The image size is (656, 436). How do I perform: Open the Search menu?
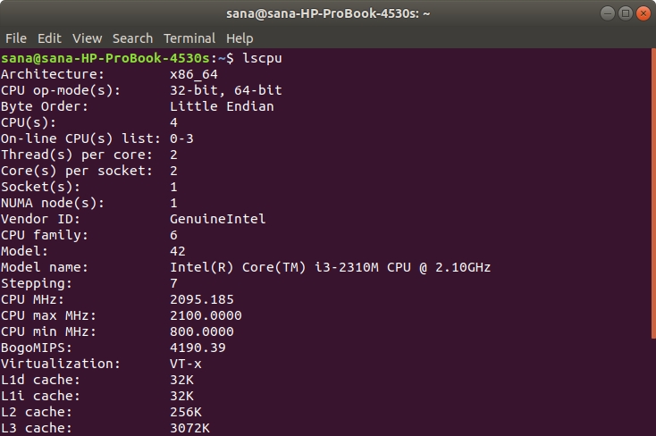[x=132, y=38]
